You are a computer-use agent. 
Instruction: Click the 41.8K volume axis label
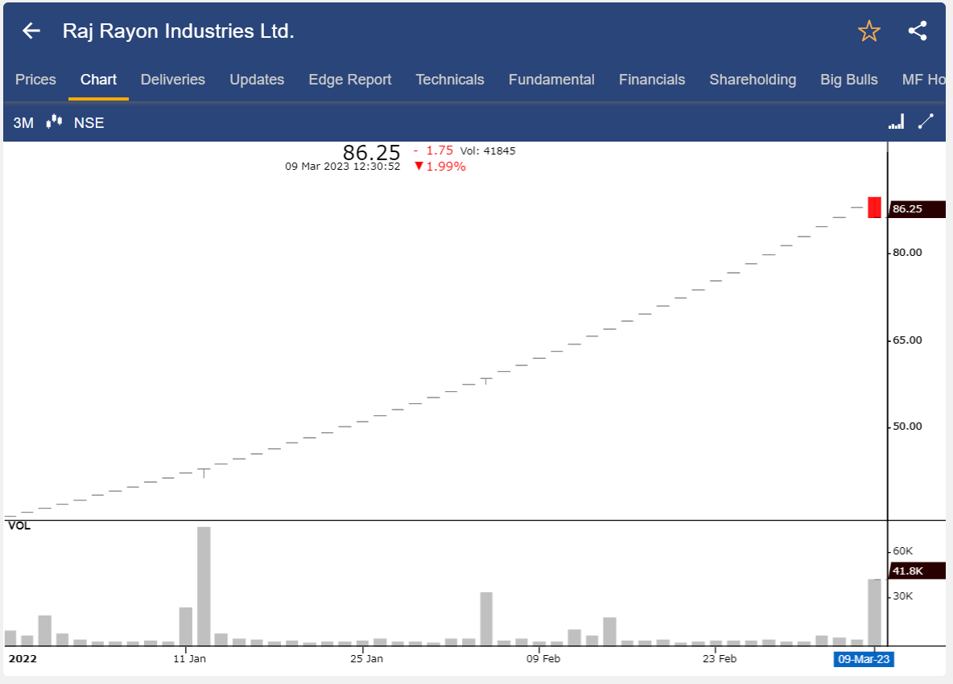point(917,571)
